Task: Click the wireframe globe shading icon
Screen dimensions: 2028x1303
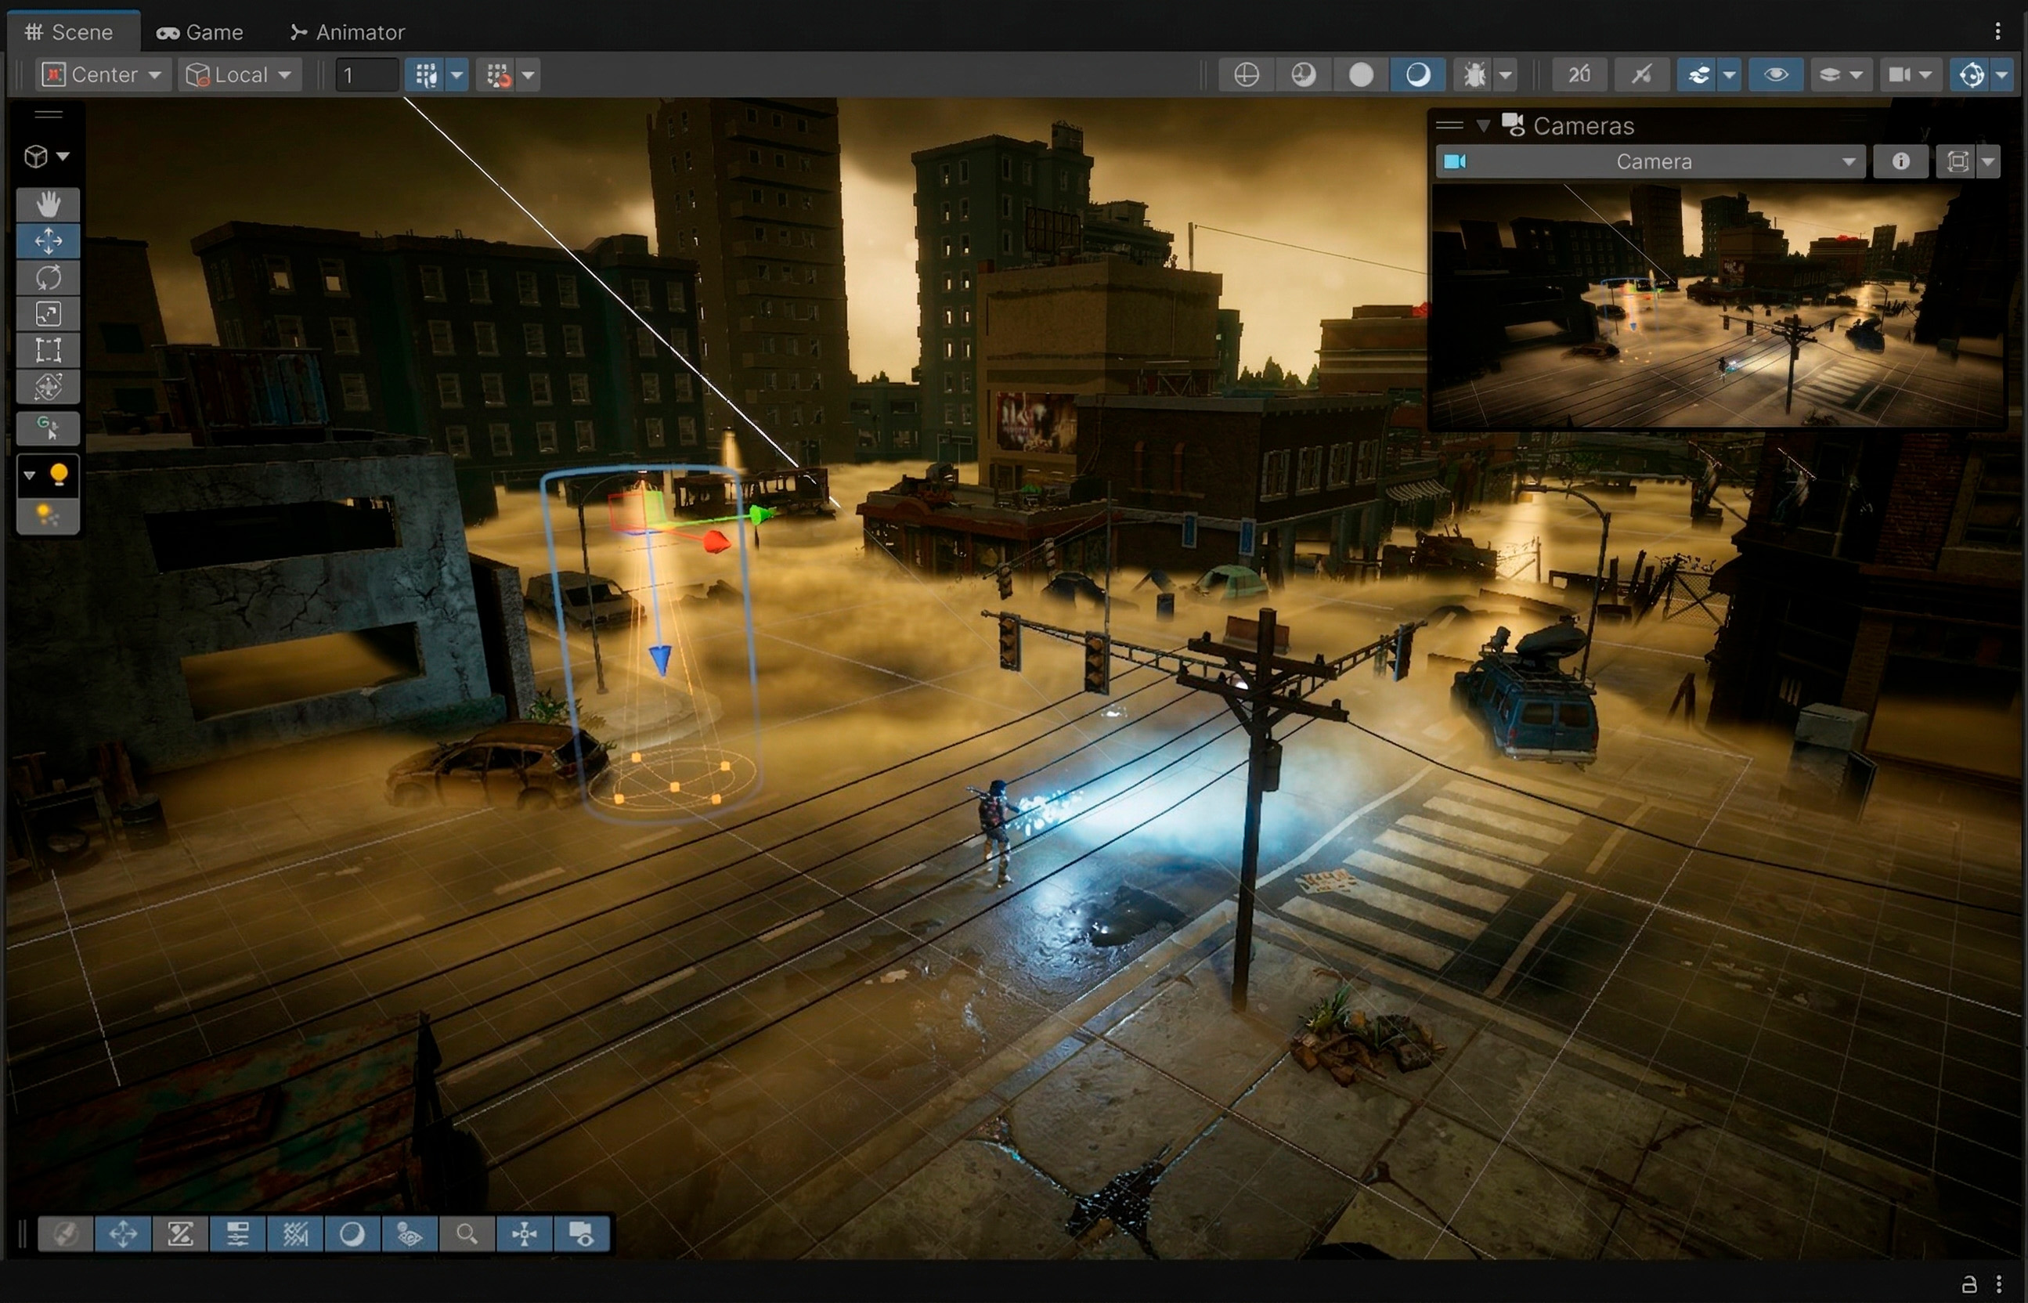Action: [x=1247, y=75]
